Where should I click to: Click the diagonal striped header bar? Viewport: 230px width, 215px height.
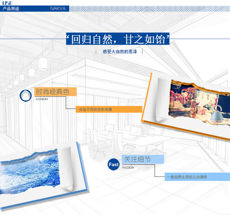click(x=150, y=9)
